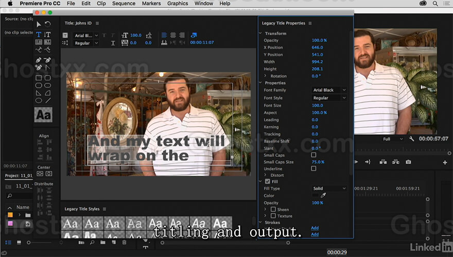Click the first Add link under Strokes
This screenshot has width=453, height=257.
tap(315, 228)
